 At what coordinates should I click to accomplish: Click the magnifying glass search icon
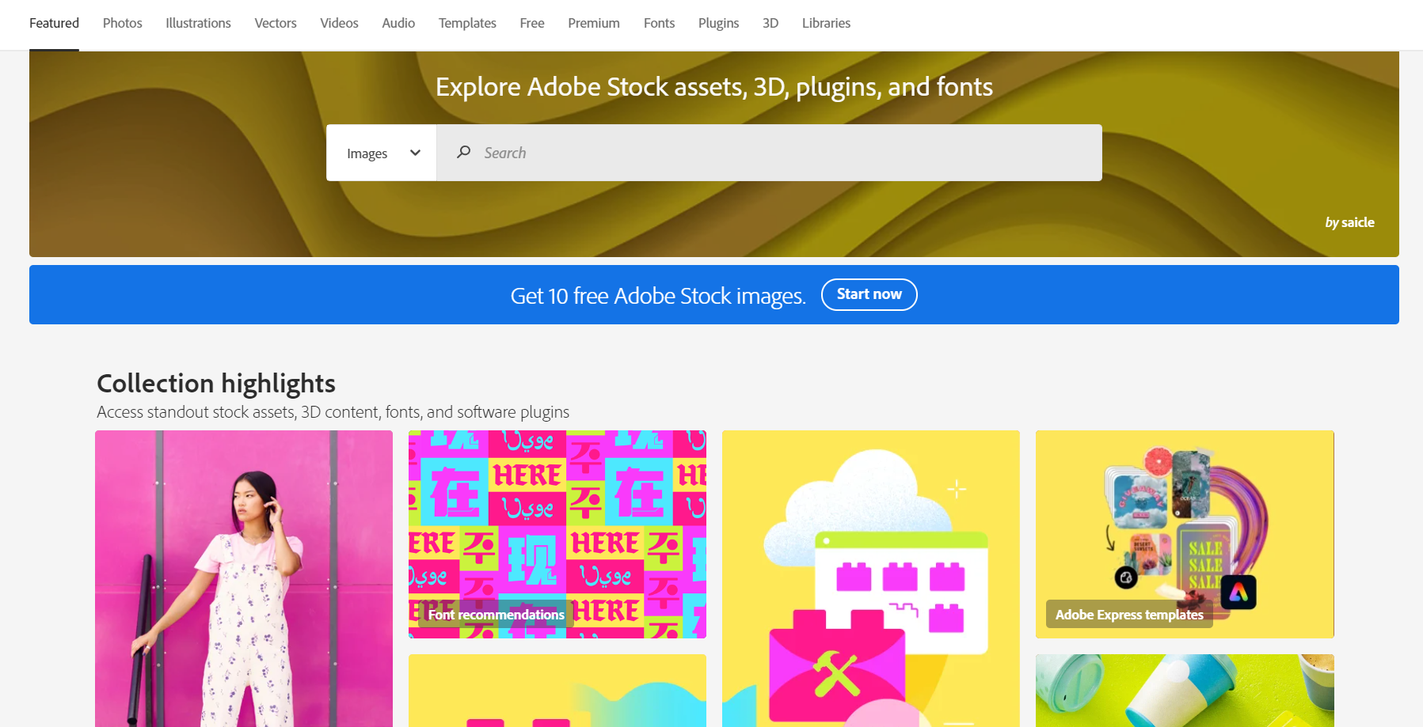[464, 152]
